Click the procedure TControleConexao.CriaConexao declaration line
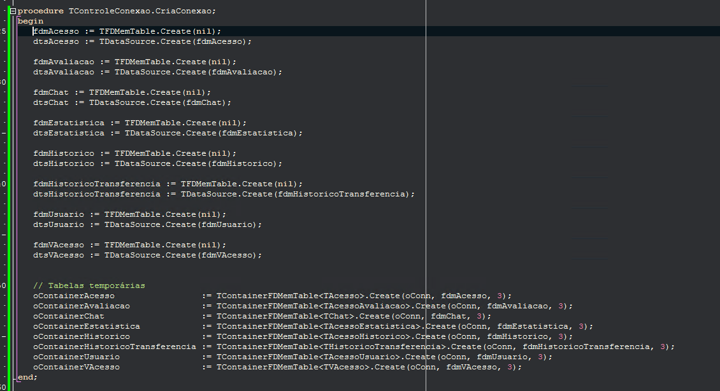Image resolution: width=720 pixels, height=391 pixels. point(117,11)
